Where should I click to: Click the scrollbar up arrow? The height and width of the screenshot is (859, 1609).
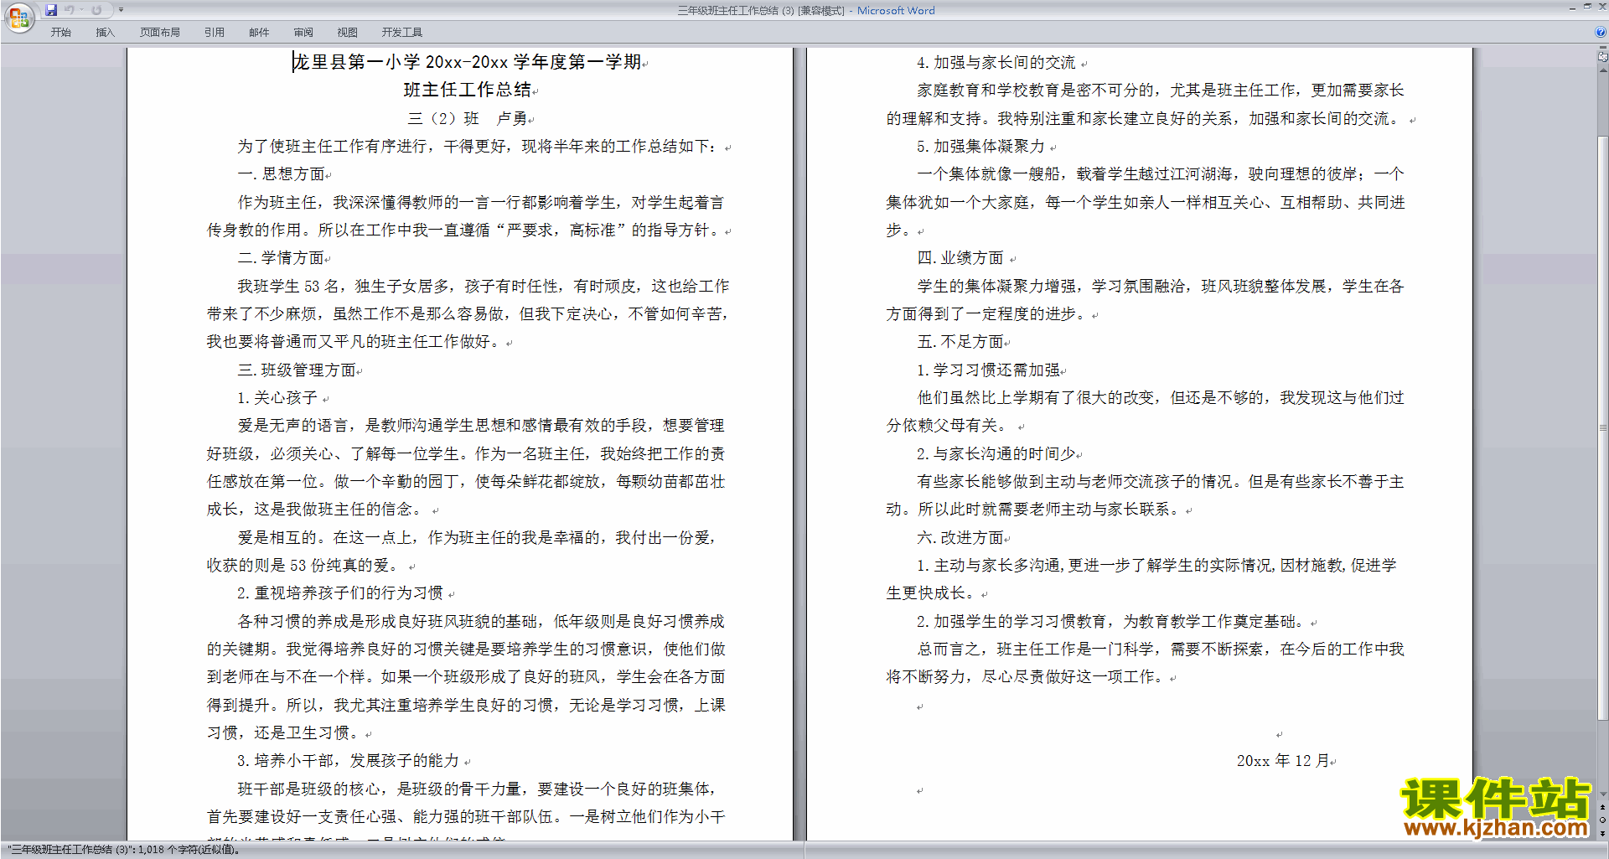coord(1602,69)
